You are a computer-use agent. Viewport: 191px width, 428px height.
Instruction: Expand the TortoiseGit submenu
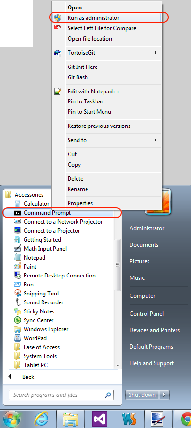click(x=107, y=53)
